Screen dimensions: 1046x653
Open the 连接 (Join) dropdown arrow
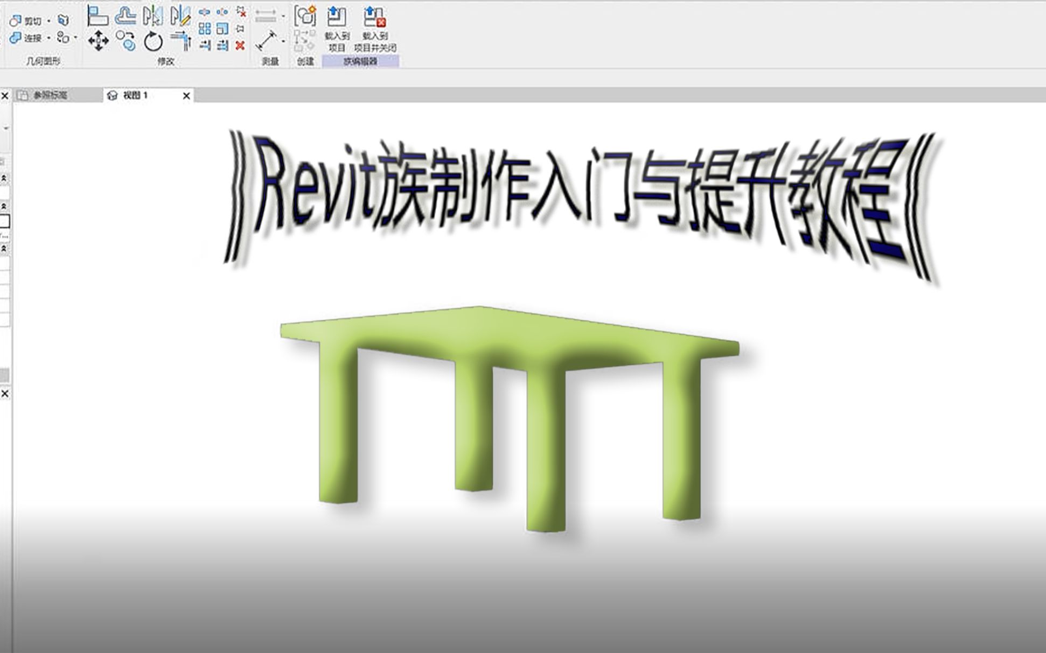tap(48, 38)
